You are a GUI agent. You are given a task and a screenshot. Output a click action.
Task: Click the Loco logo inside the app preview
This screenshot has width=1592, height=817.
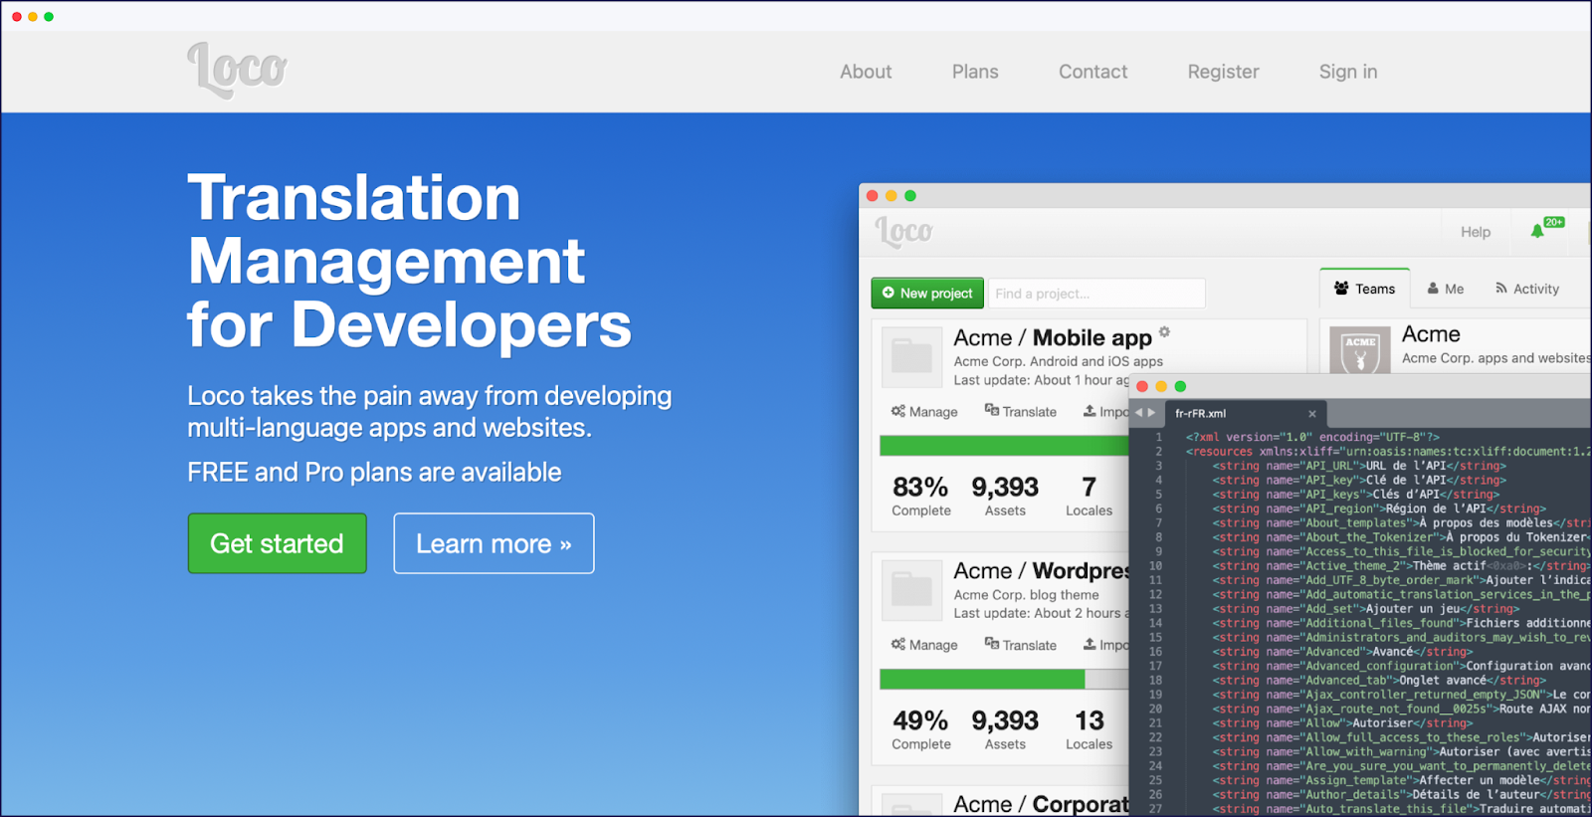[x=903, y=232]
